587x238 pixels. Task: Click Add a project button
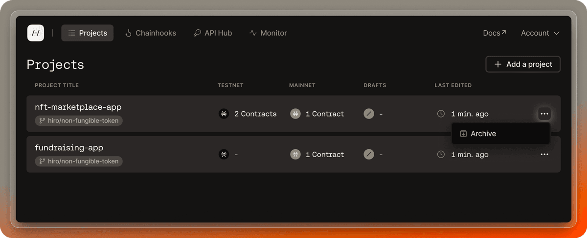point(523,64)
